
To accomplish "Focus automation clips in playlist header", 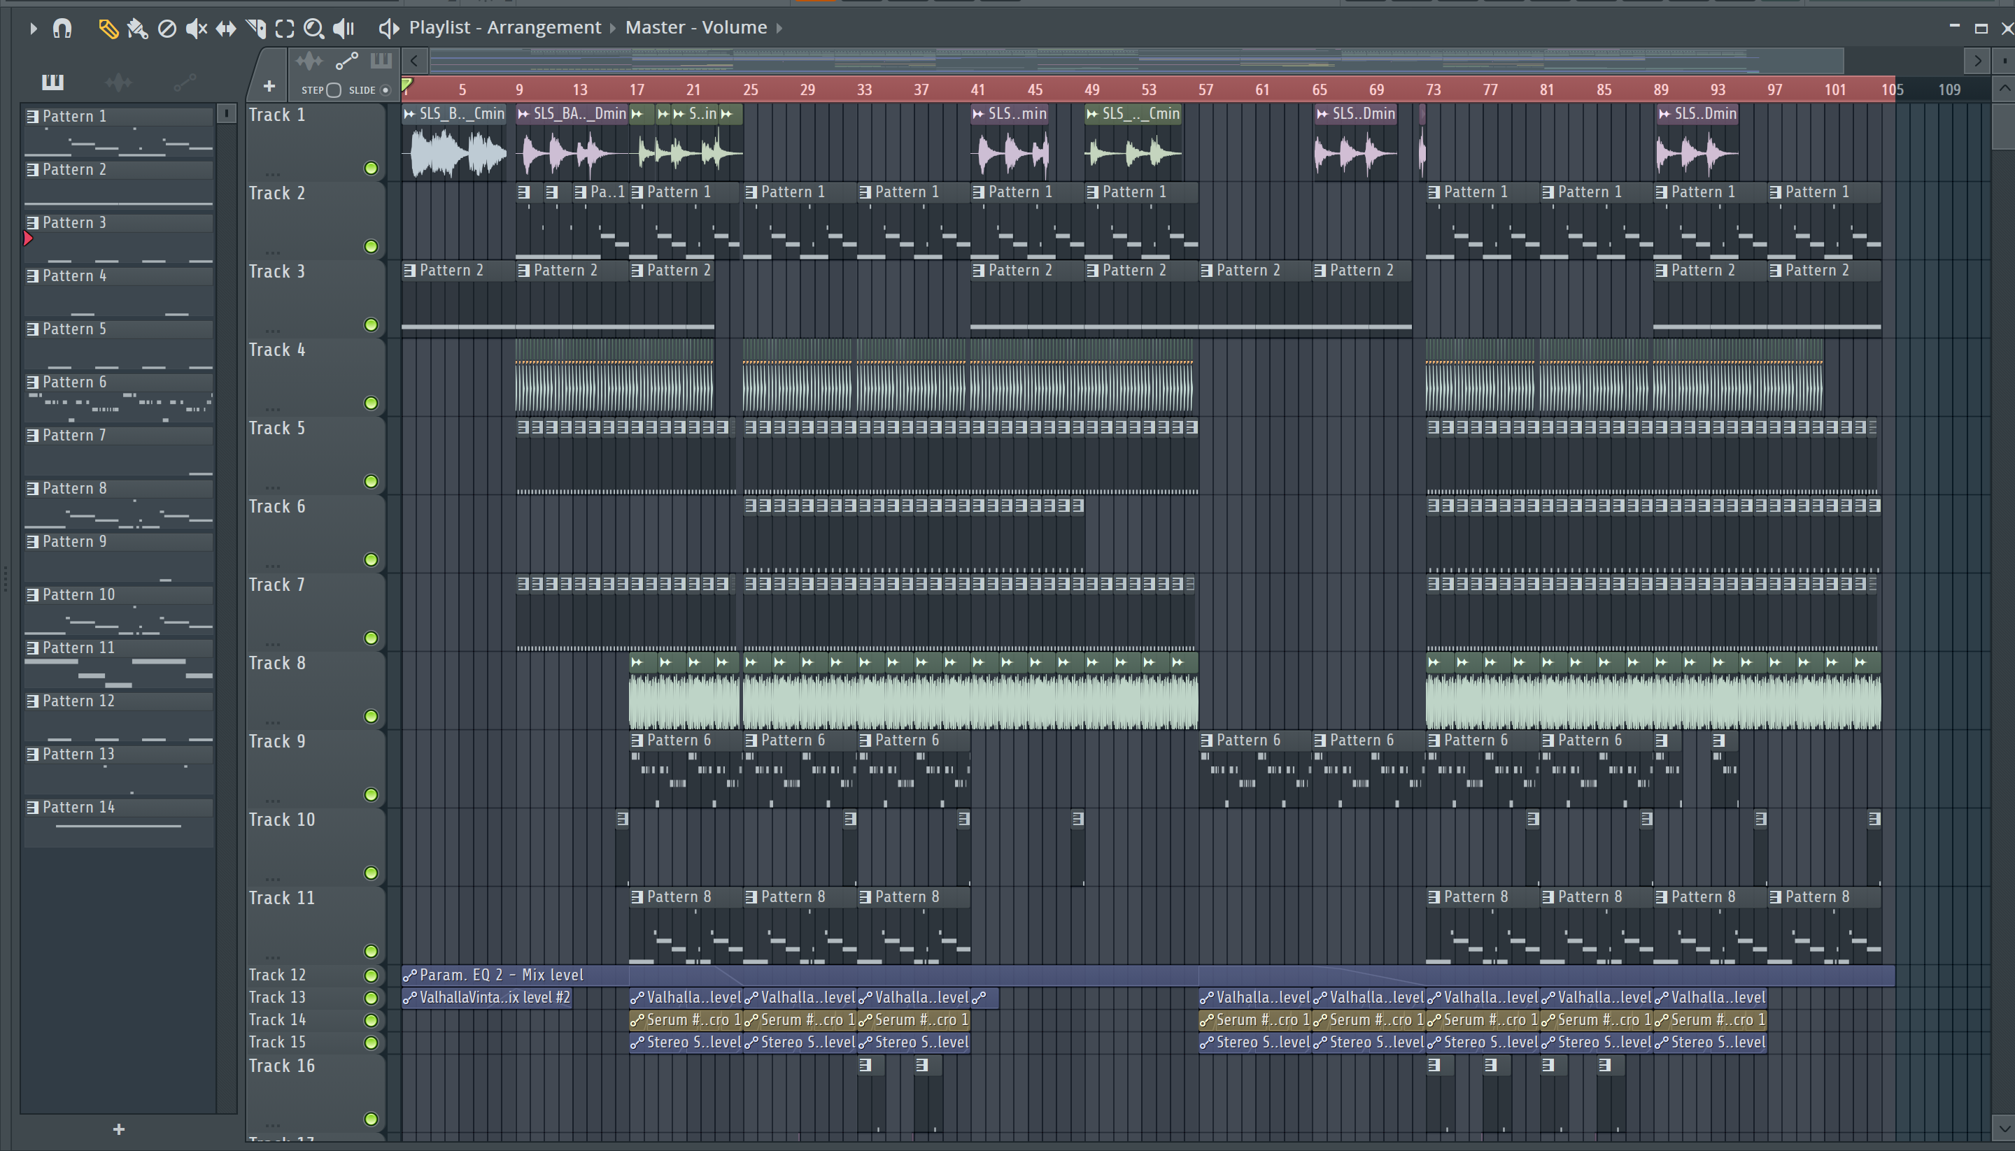I will pyautogui.click(x=346, y=61).
